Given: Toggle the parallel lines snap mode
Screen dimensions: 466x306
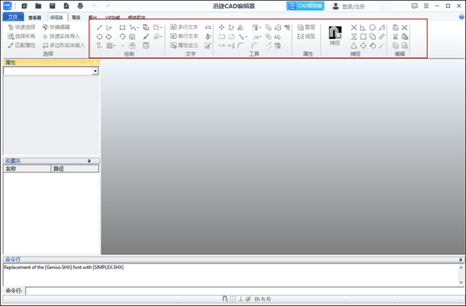Looking at the screenshot, I should click(382, 36).
